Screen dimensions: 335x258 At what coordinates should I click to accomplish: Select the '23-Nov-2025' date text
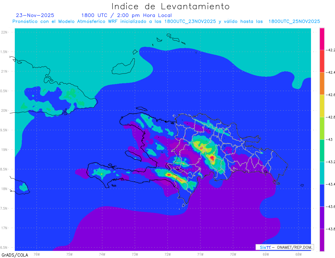point(35,15)
